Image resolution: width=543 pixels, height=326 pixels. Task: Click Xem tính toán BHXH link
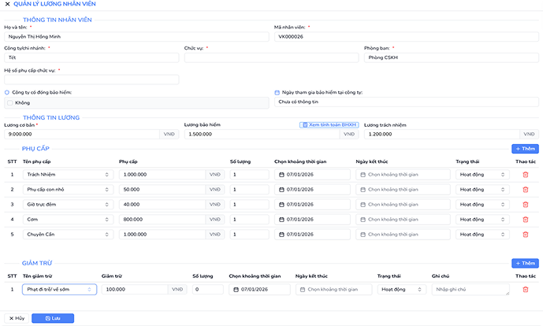tap(329, 124)
